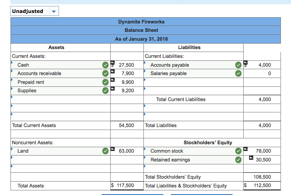Viewport: 291px width, 195px height.
Task: Click the Balance Sheet header row
Action: [145, 30]
